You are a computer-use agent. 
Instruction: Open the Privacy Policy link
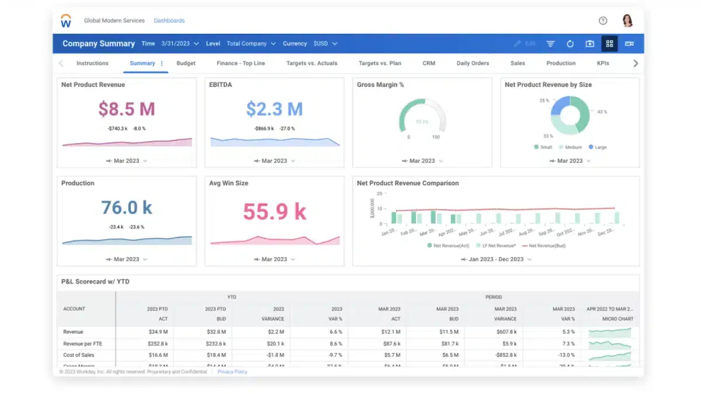232,372
